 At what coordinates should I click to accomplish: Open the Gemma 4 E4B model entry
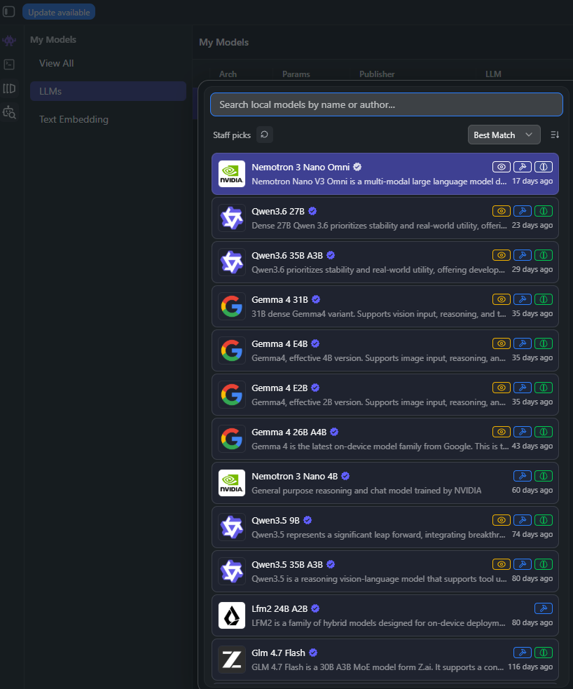coord(385,350)
